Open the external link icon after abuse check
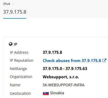Image resolution: width=108 pixels, height=98 pixels. coord(104,60)
